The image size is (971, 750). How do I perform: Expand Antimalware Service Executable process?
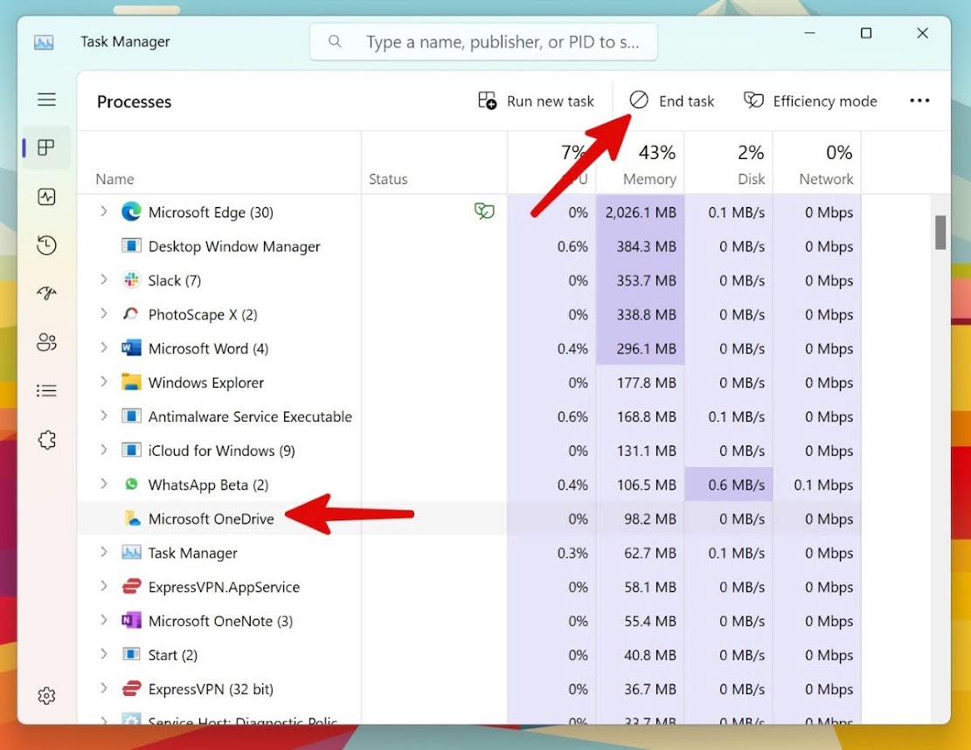coord(103,416)
